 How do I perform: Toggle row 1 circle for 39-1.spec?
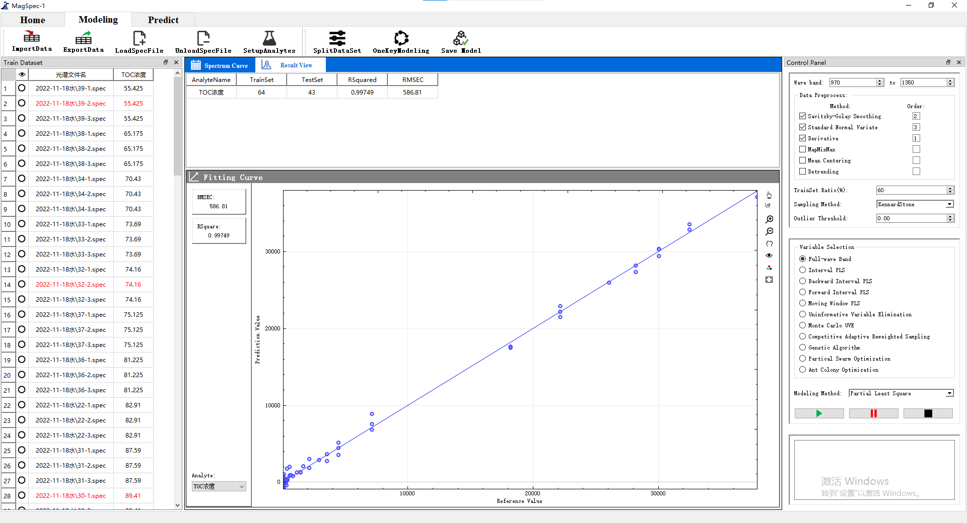coord(22,88)
